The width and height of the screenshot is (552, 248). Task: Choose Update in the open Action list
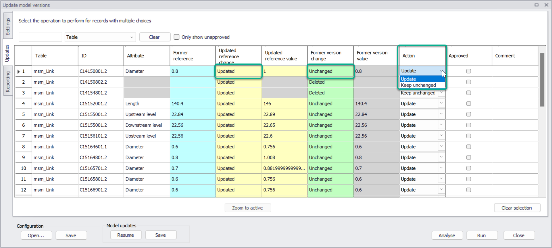click(x=422, y=79)
